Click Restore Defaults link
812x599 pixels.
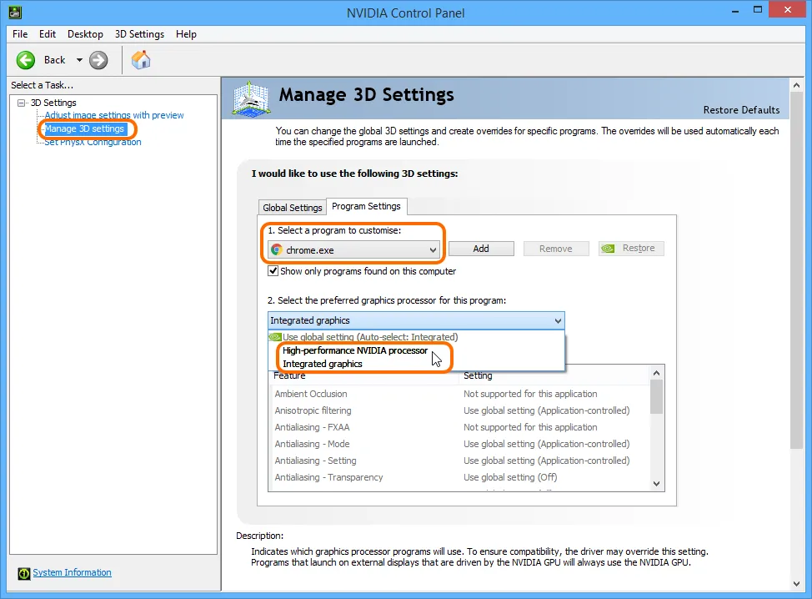[741, 110]
